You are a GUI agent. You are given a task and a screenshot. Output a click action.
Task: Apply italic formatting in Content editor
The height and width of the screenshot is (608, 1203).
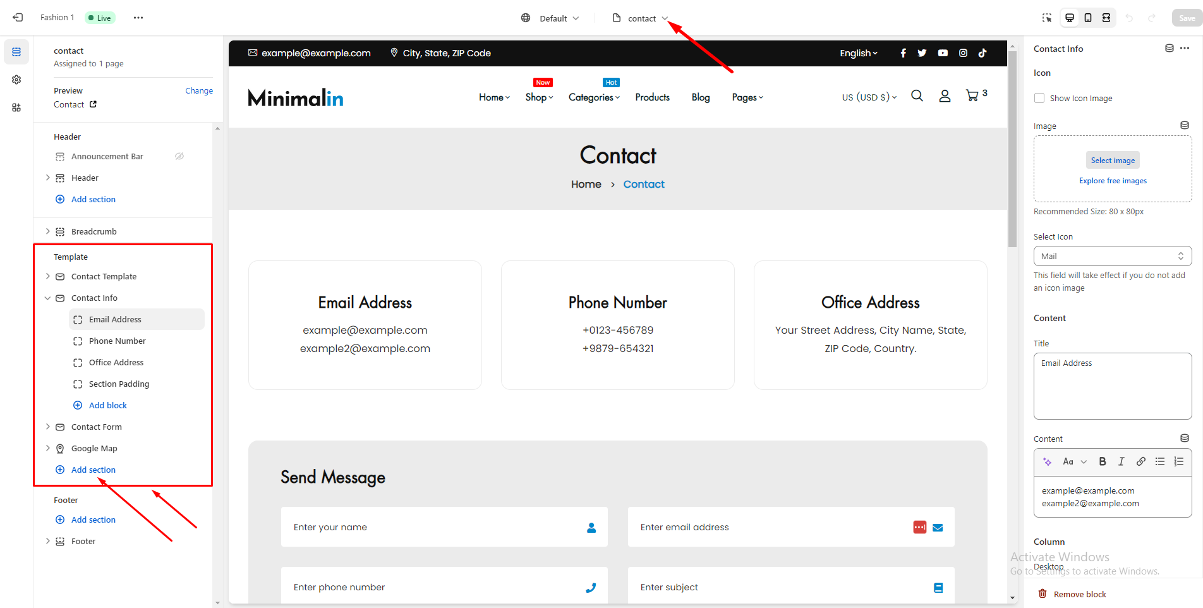[x=1121, y=461]
